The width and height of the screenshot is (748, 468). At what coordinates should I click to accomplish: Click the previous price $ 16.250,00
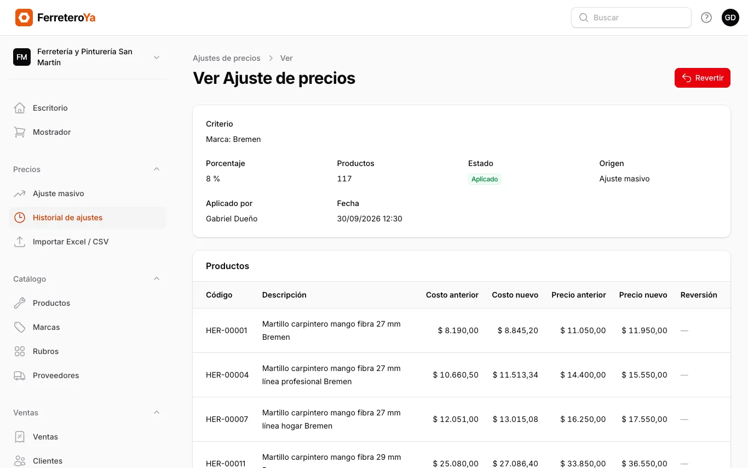pyautogui.click(x=583, y=419)
